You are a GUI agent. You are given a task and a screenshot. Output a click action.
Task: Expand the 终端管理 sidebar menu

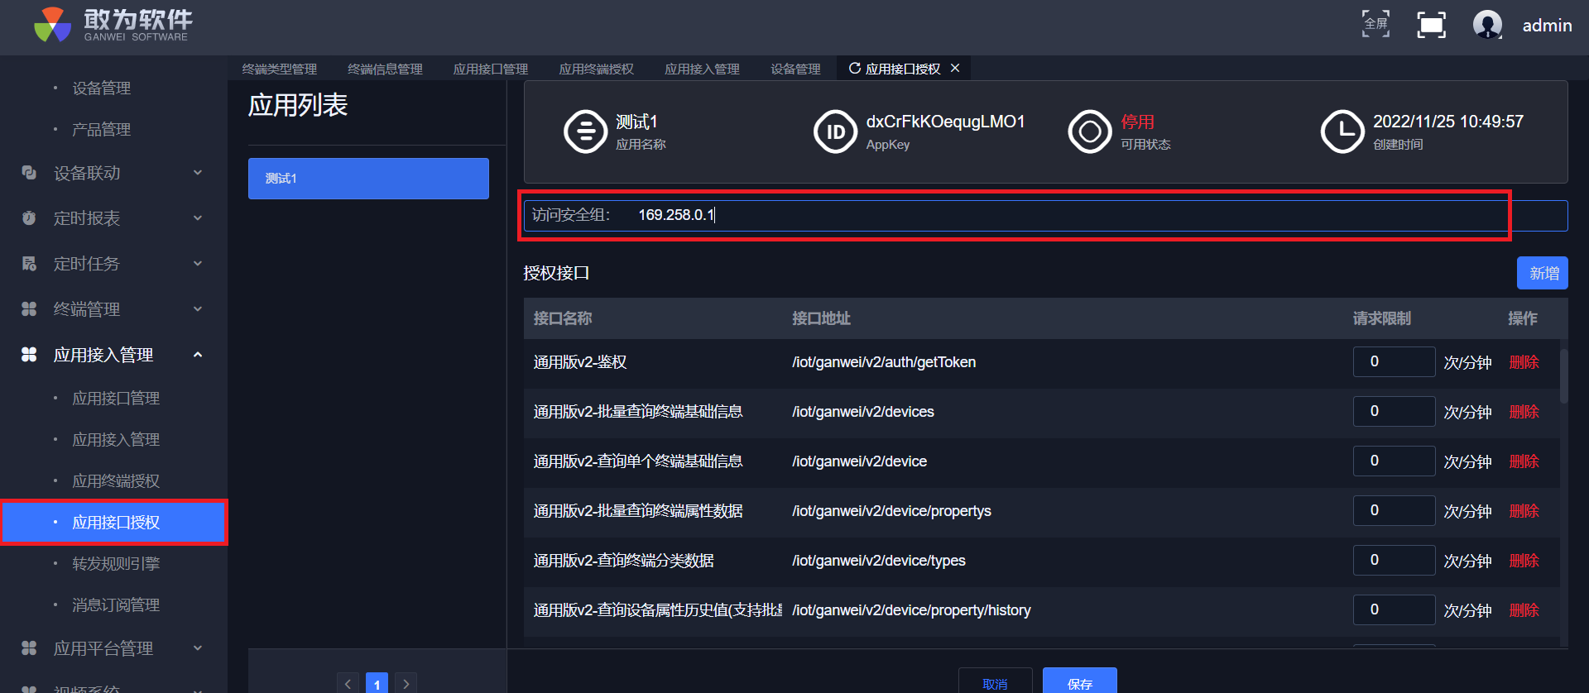[x=197, y=309]
